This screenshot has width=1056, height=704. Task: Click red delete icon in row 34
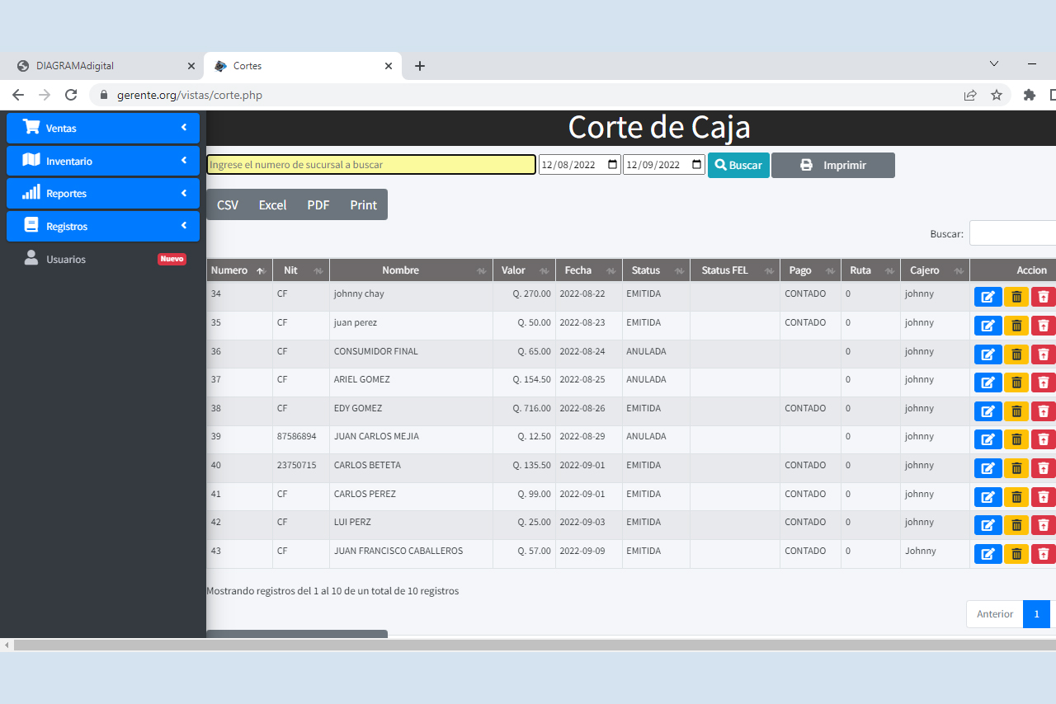[x=1044, y=297]
